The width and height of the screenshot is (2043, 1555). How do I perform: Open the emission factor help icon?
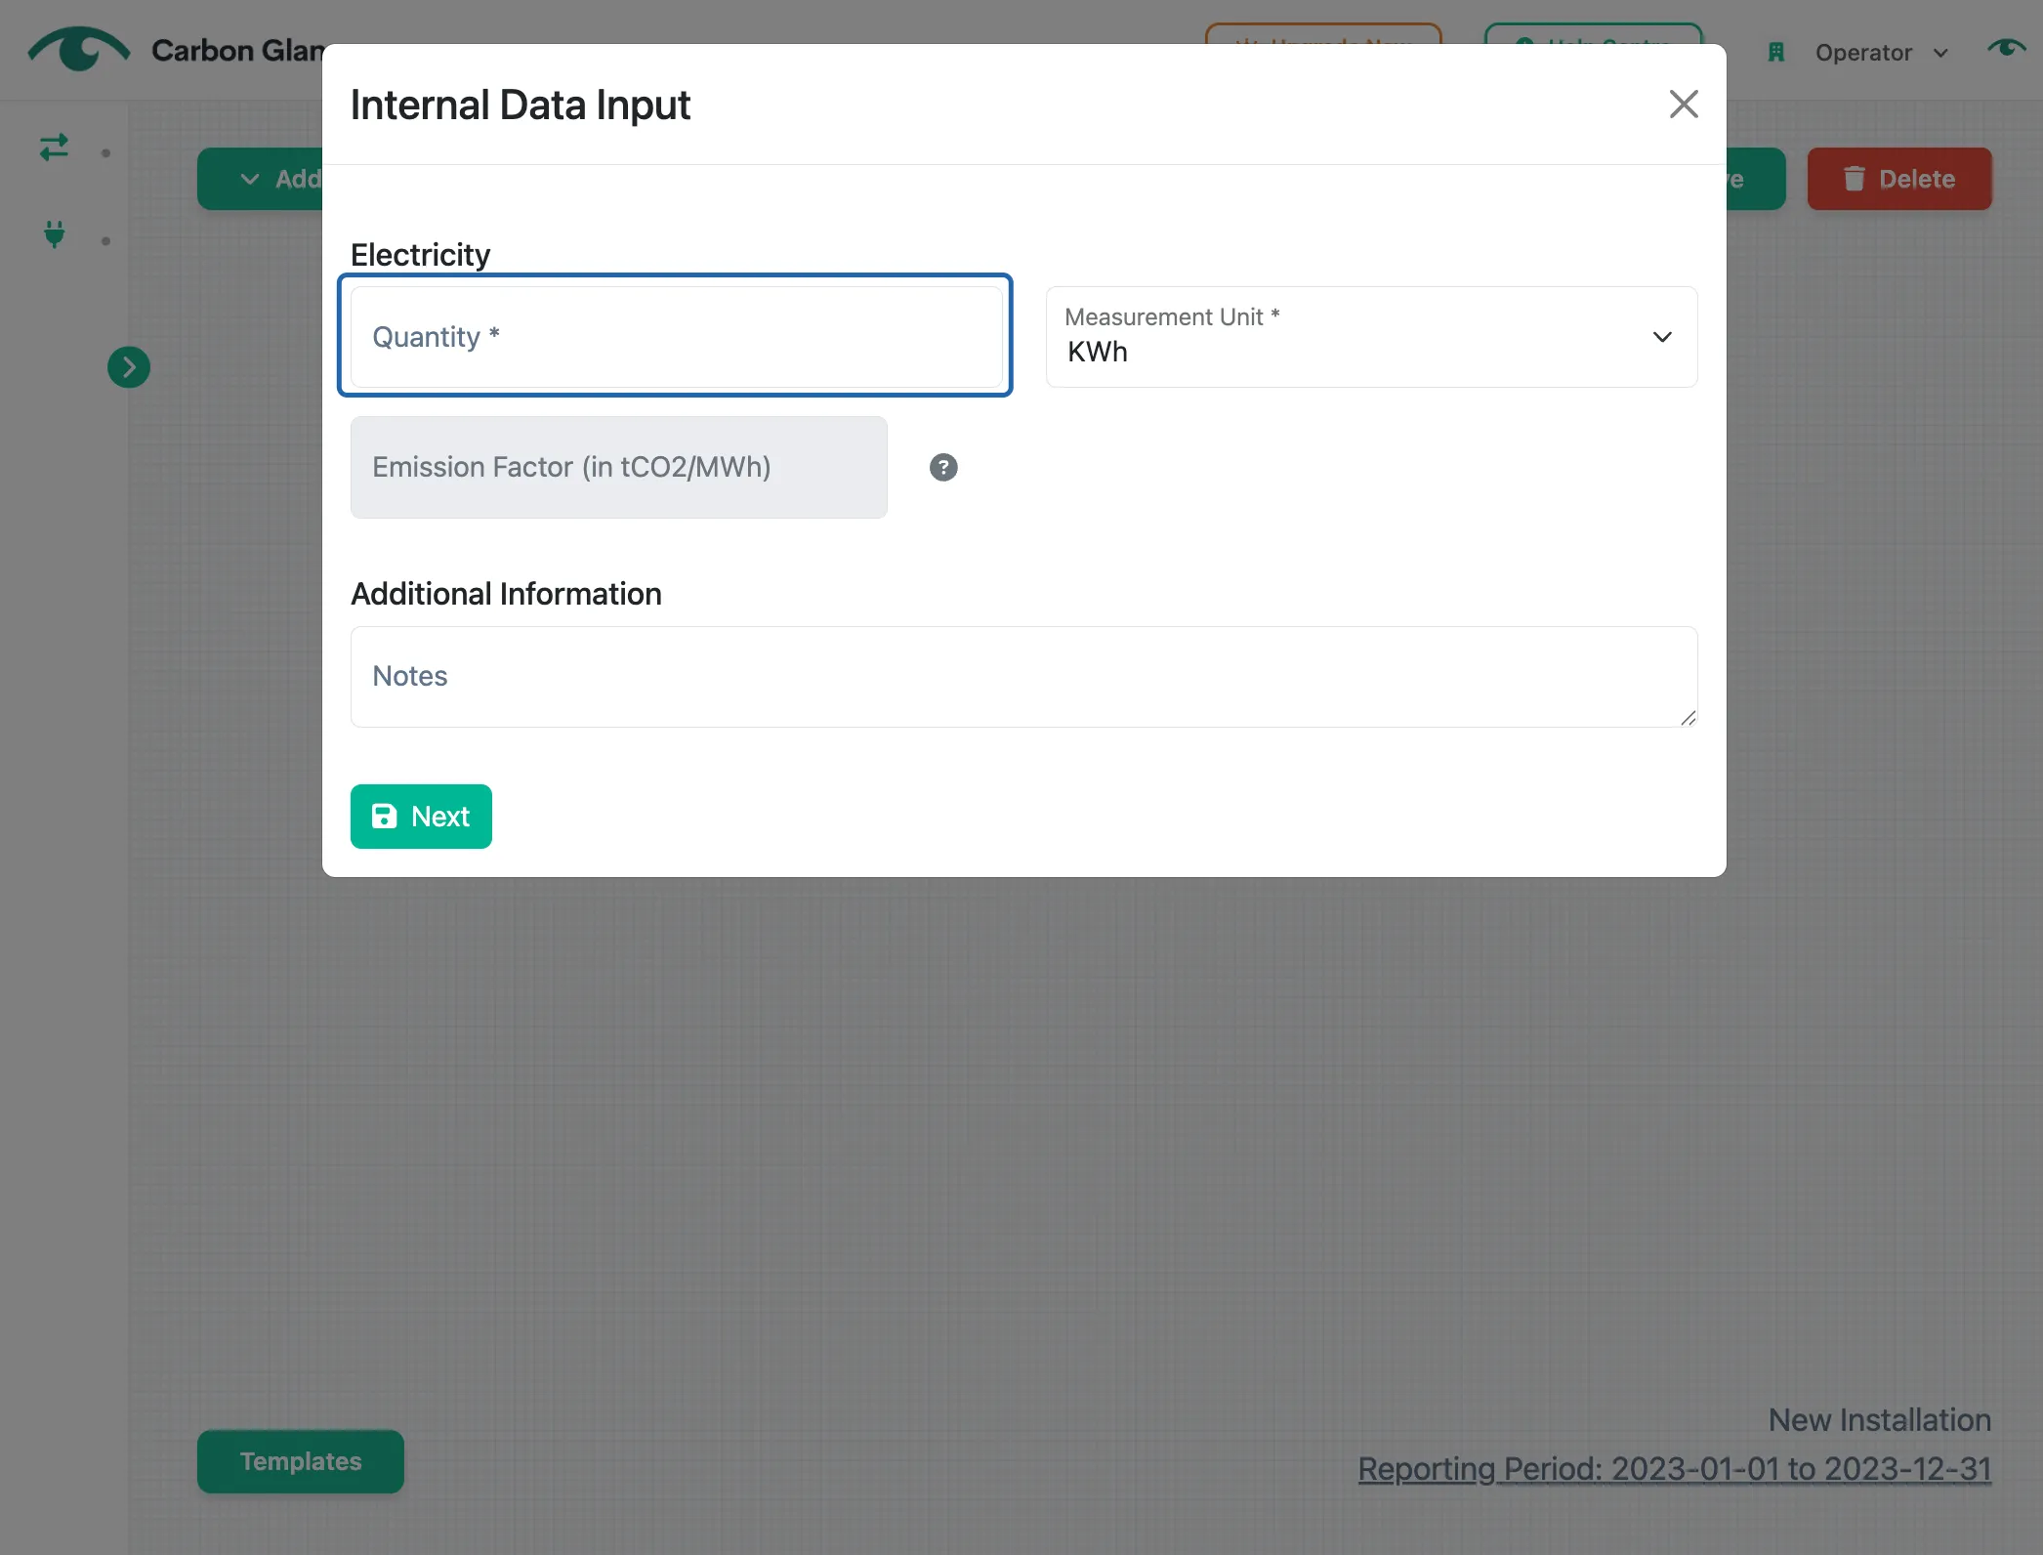click(942, 468)
